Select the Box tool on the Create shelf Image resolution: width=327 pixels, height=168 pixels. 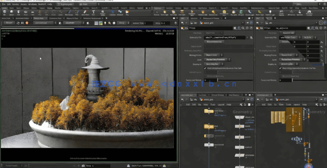[5, 12]
